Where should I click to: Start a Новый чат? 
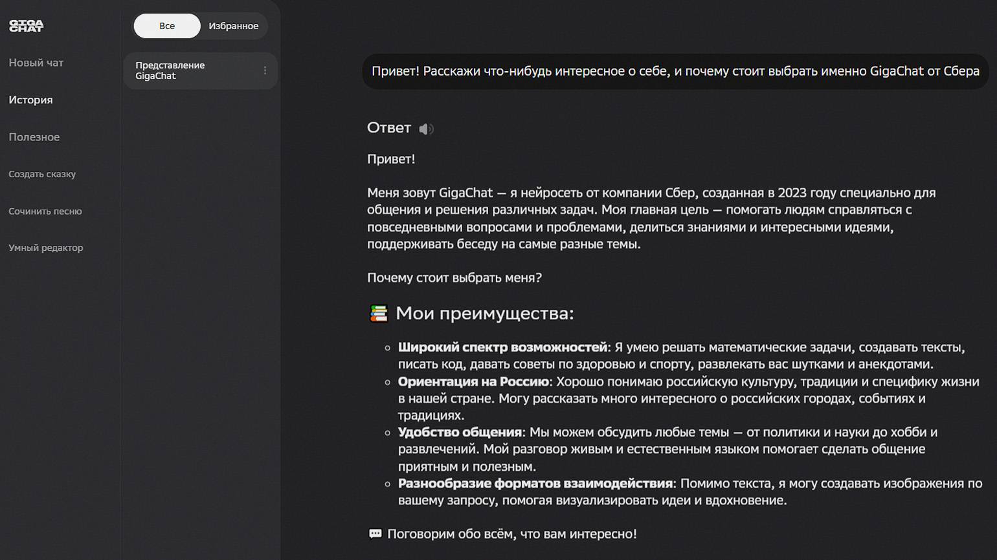click(36, 63)
